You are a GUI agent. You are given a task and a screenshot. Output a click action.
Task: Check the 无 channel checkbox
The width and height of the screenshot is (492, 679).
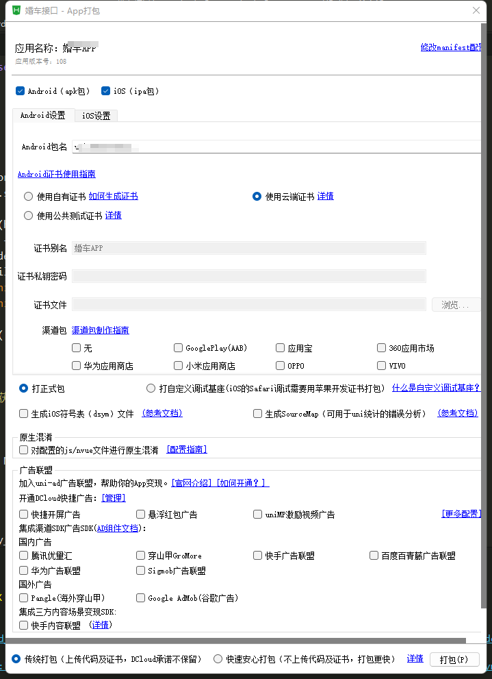77,347
